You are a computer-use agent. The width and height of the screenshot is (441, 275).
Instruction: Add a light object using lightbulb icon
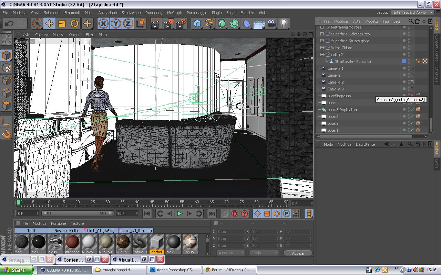tap(284, 23)
